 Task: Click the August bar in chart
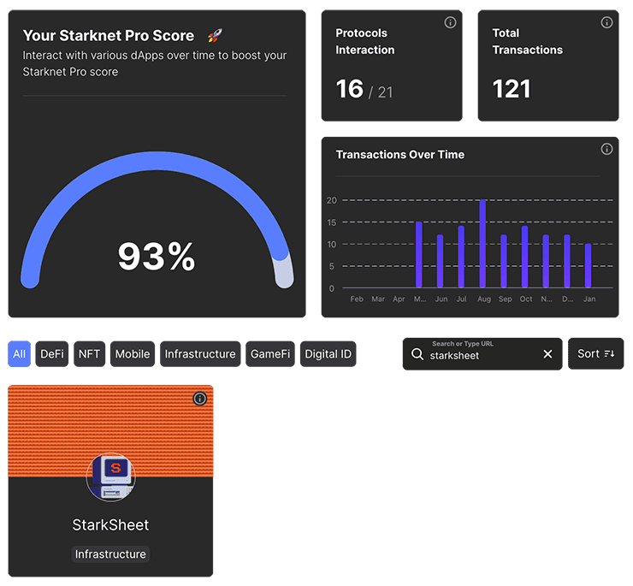(482, 244)
